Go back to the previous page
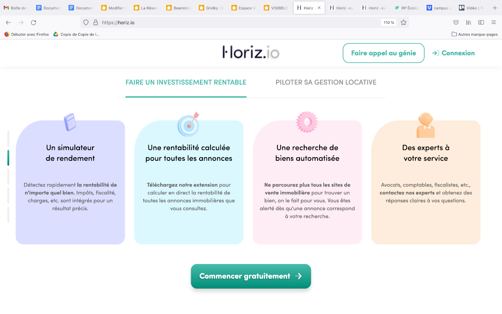The height and width of the screenshot is (314, 502). [x=8, y=23]
